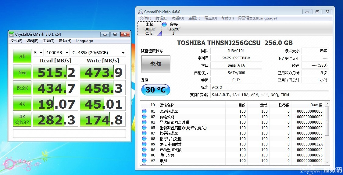Click the comment text box in CrystalDiskMark
Screen dimensions: 343x175
(x=70, y=134)
